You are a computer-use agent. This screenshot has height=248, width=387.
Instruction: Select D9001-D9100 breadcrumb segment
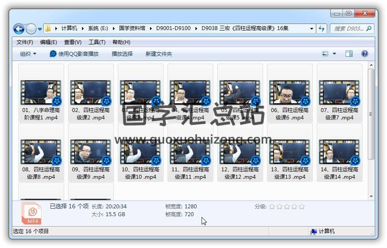(173, 28)
